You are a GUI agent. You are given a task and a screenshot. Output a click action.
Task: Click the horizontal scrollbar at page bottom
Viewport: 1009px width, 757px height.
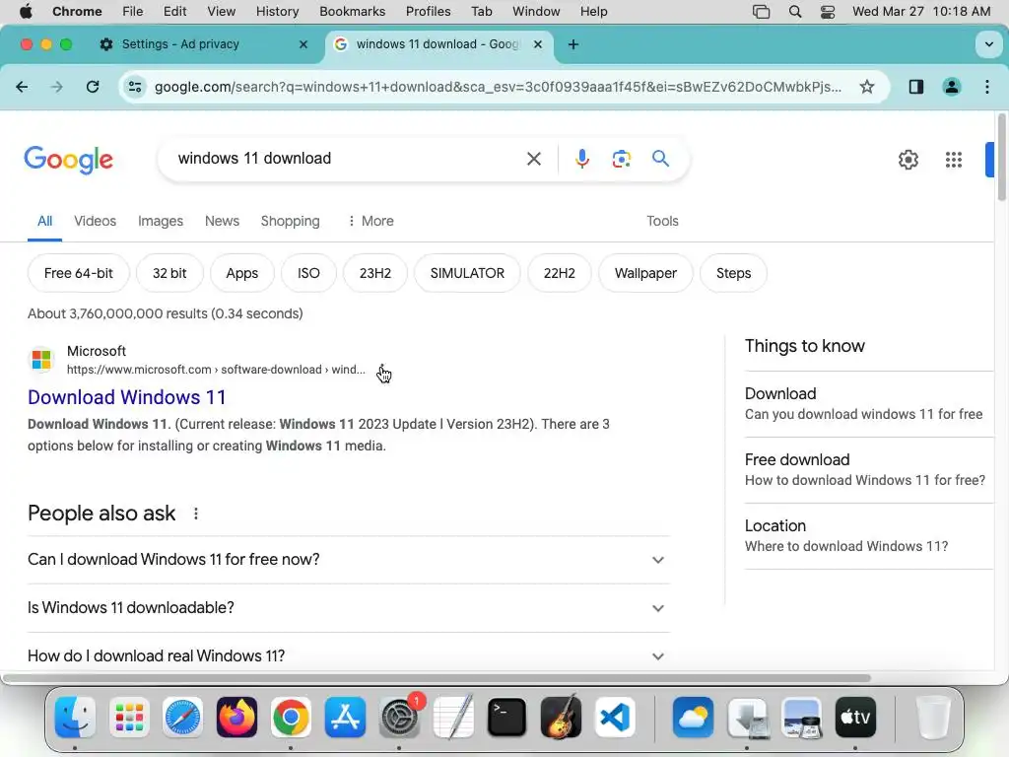point(437,678)
